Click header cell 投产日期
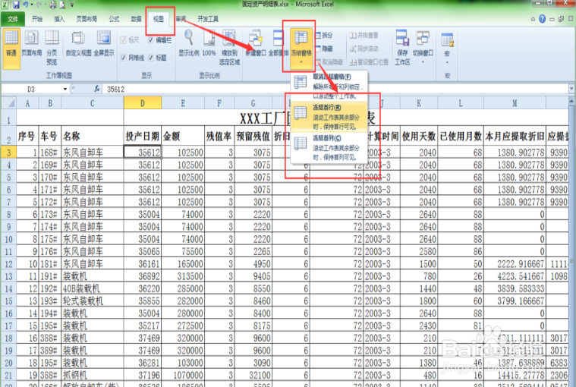 pos(143,137)
